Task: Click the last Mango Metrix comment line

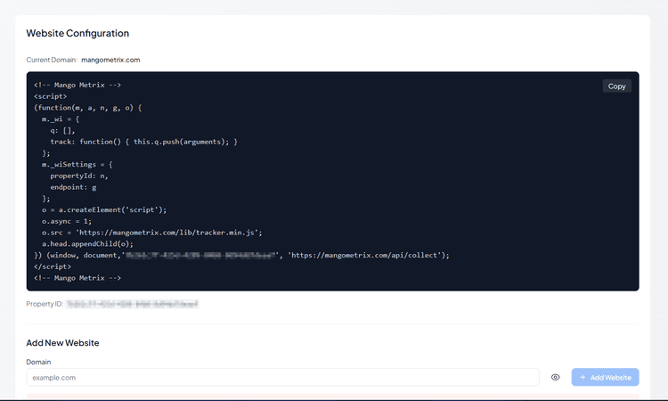Action: point(77,278)
